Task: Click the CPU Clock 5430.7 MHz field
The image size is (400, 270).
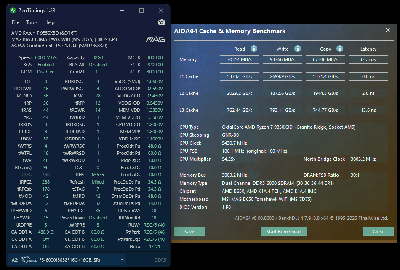Action: click(304, 143)
